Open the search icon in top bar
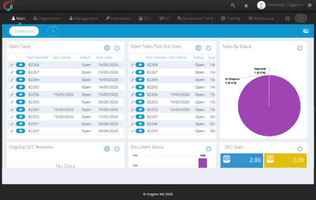Screen dimensions: 316x200 (233, 5)
